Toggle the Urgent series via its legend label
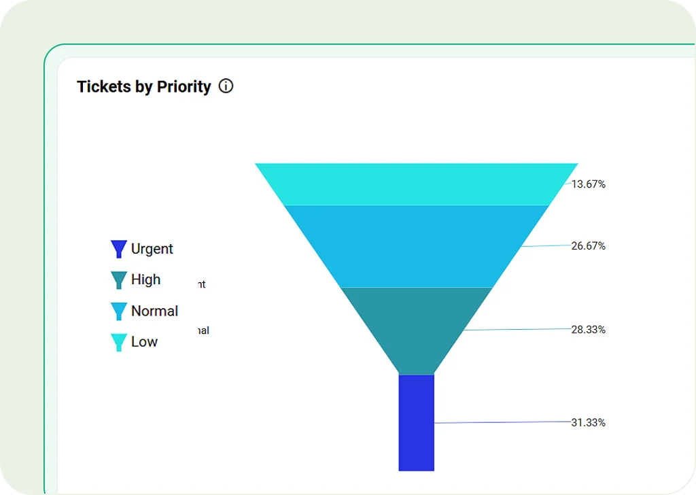696x495 pixels. [152, 249]
